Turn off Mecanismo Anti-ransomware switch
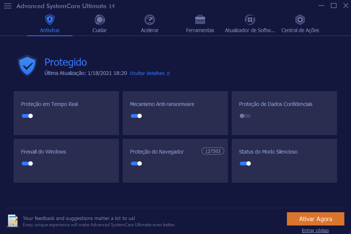Viewport: 351px width, 234px height. pyautogui.click(x=136, y=116)
